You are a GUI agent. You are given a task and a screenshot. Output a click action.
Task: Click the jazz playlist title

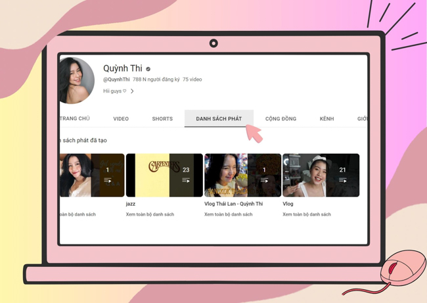tap(131, 204)
